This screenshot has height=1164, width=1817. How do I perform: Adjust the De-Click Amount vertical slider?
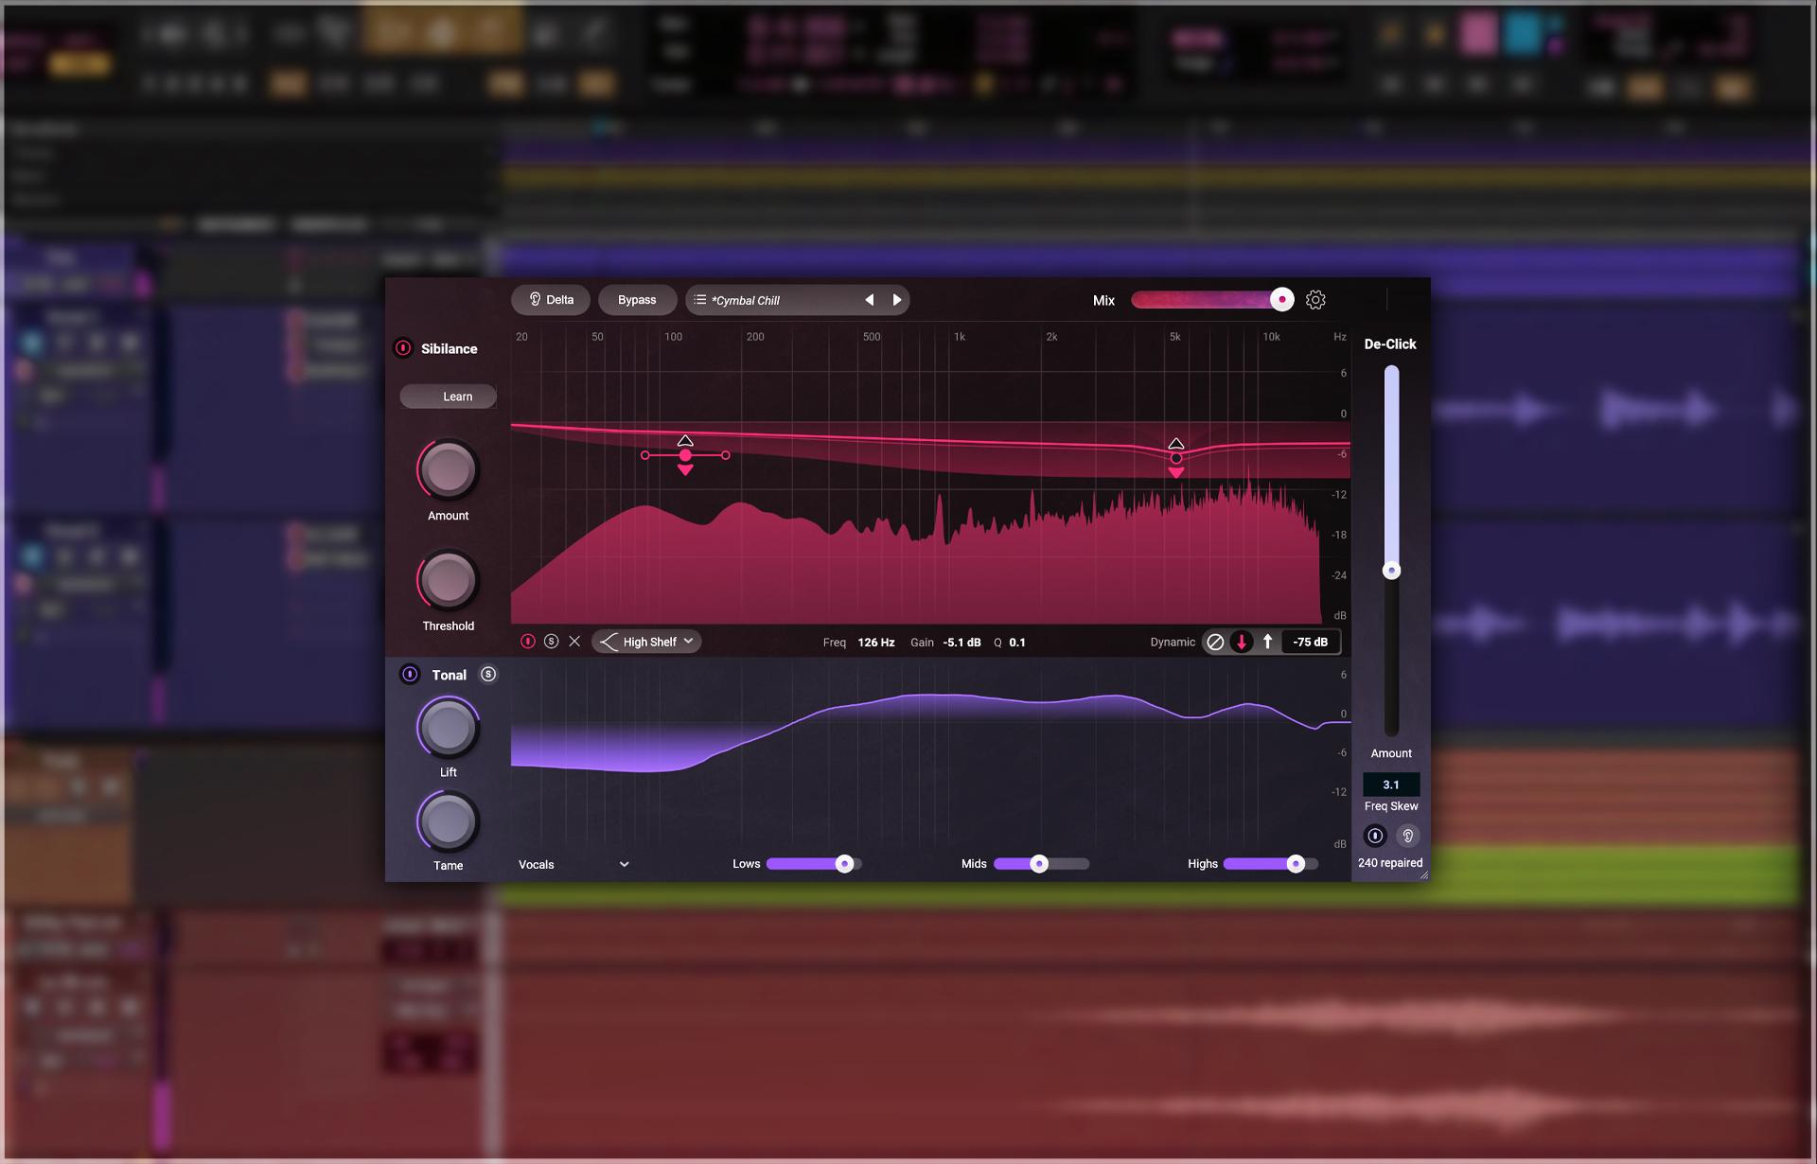click(x=1391, y=551)
